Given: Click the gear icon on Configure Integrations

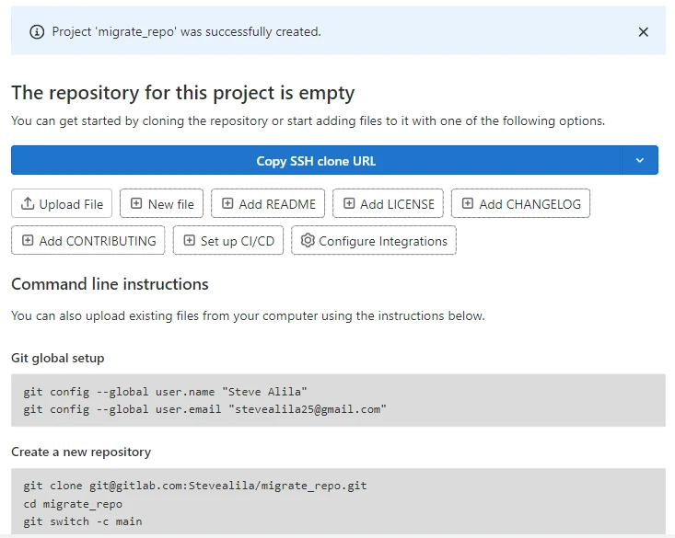Looking at the screenshot, I should (x=308, y=241).
